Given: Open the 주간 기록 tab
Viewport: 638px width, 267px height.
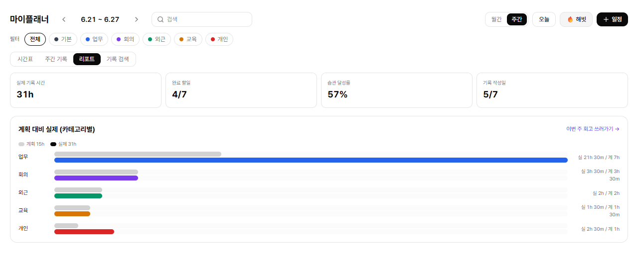Looking at the screenshot, I should point(56,59).
